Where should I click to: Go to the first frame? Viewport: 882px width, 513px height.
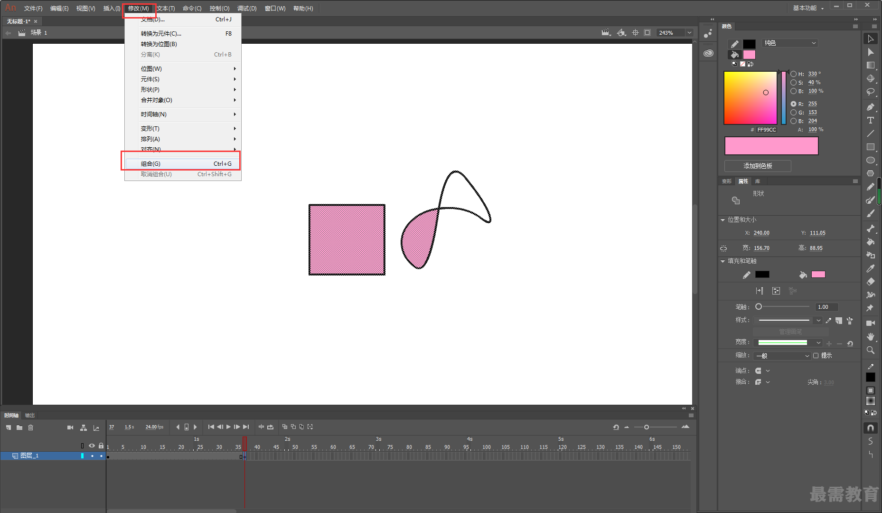click(x=211, y=427)
